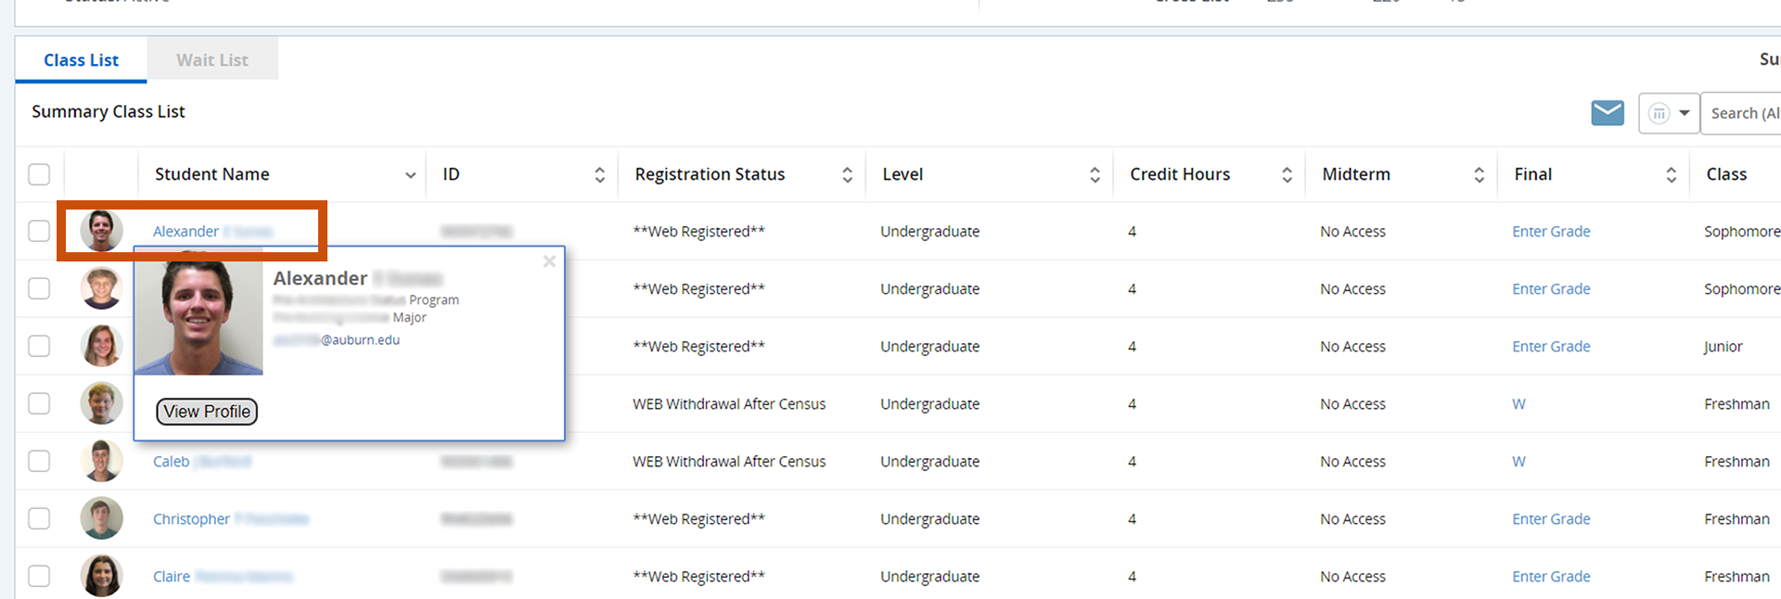Image resolution: width=1781 pixels, height=599 pixels.
Task: Close the student info popup card
Action: tap(549, 261)
